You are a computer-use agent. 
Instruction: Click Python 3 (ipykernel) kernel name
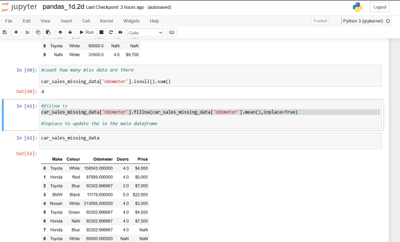click(x=363, y=21)
